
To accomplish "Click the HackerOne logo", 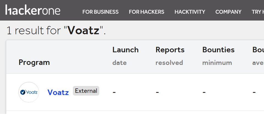I will (33, 10).
